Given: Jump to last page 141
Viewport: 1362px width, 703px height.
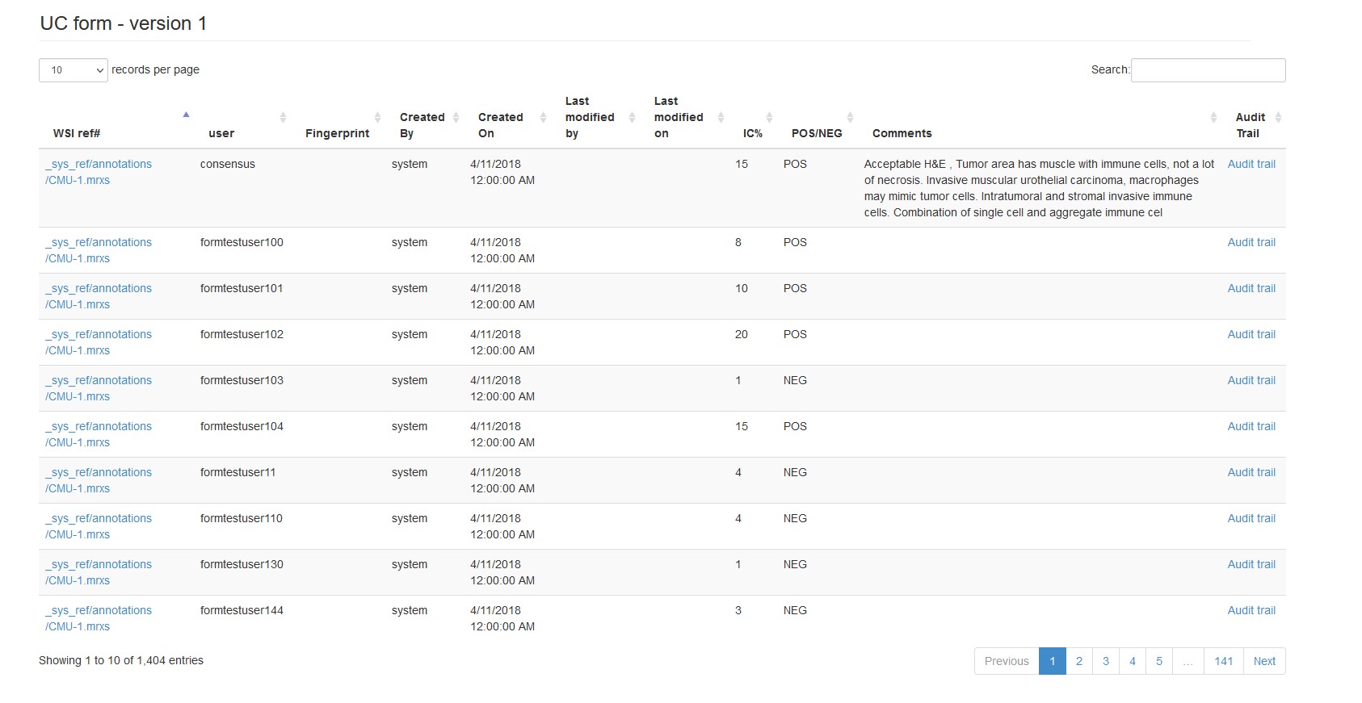Looking at the screenshot, I should tap(1223, 661).
